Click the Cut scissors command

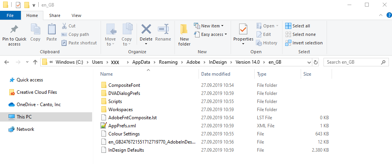[68, 26]
